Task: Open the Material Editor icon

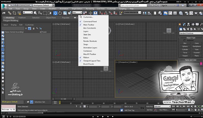Action: coord(181,13)
